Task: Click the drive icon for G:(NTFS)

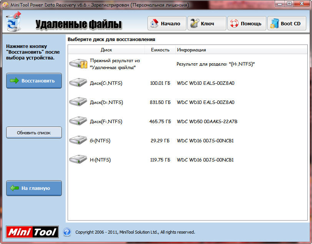Action: pyautogui.click(x=78, y=140)
